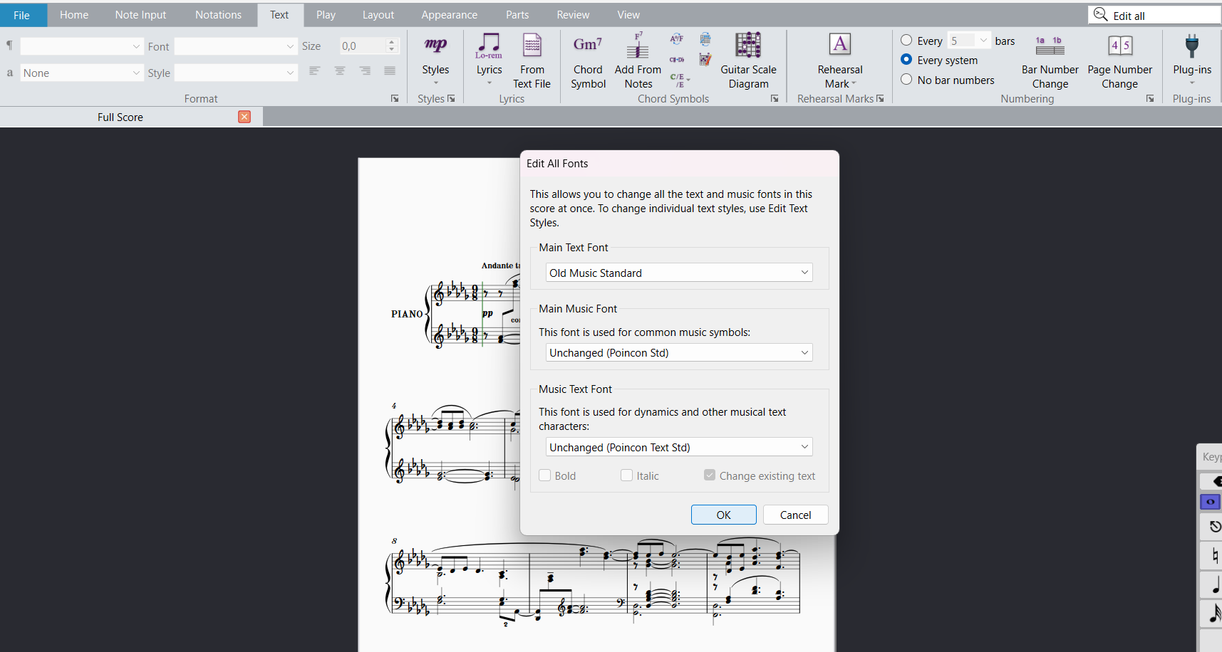Image resolution: width=1222 pixels, height=652 pixels.
Task: Select the Every N bars radio button
Action: [906, 41]
